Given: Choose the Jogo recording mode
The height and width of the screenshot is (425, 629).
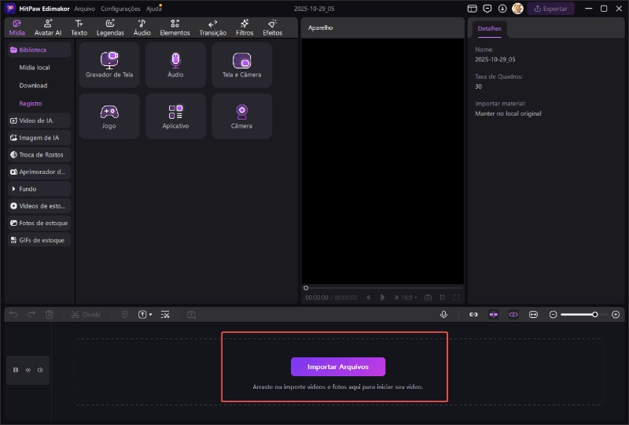Looking at the screenshot, I should pos(109,116).
